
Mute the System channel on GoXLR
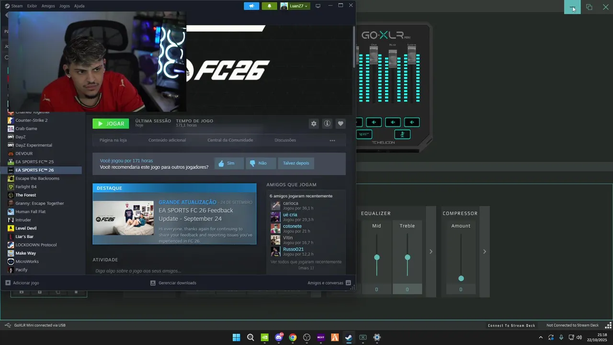pyautogui.click(x=412, y=122)
